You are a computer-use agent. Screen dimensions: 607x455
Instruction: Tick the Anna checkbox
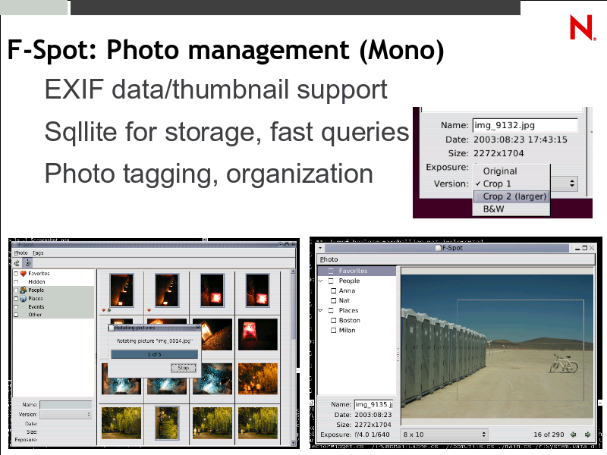[x=333, y=290]
